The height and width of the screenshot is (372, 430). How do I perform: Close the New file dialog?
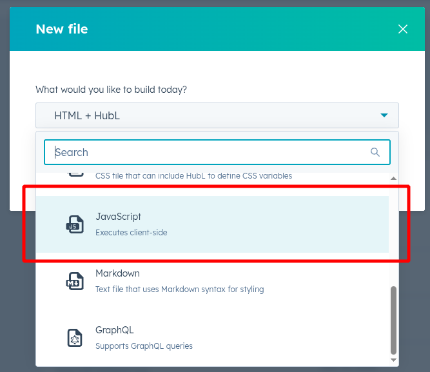[403, 29]
